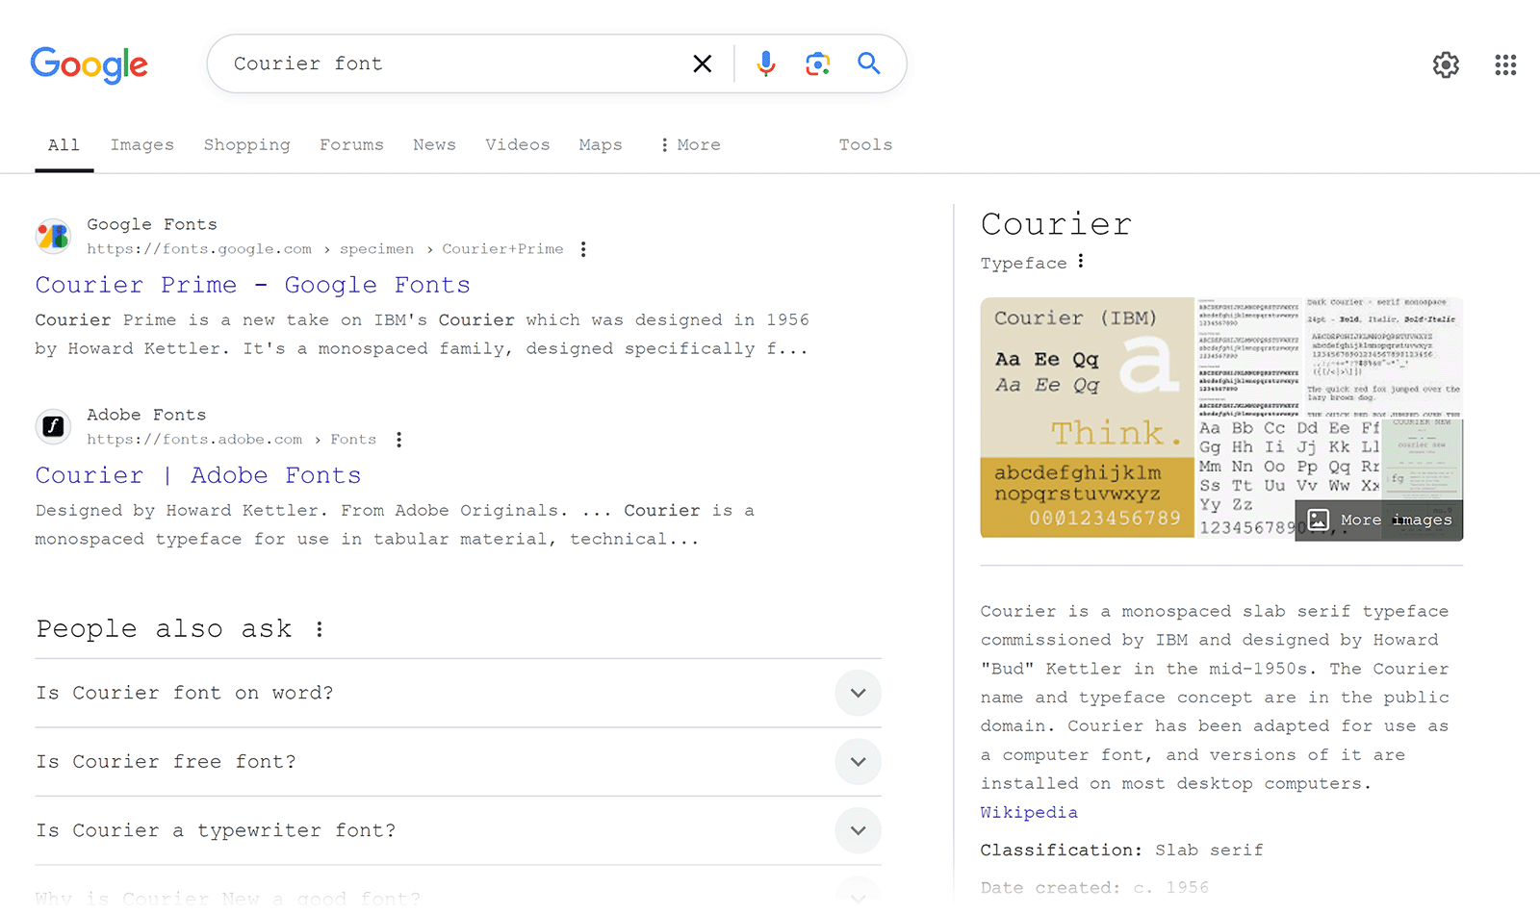Viewport: 1540px width, 914px height.
Task: Click the Google logo
Action: tap(89, 64)
